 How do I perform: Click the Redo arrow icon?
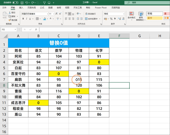point(33,3)
